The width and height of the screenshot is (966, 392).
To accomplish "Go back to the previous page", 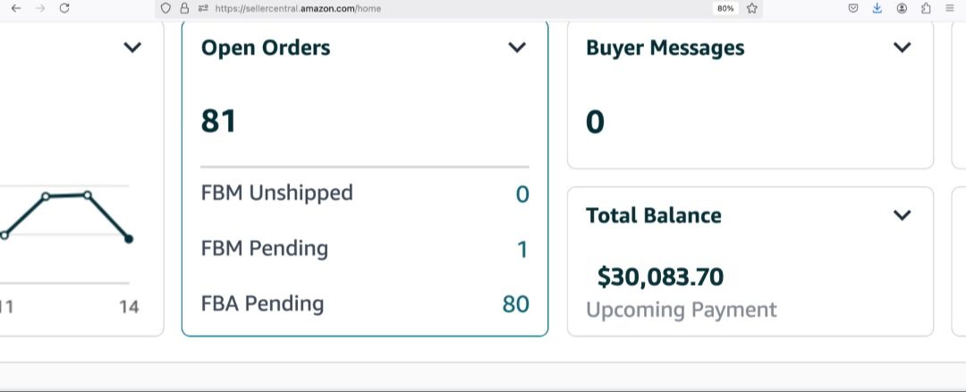I will [16, 8].
